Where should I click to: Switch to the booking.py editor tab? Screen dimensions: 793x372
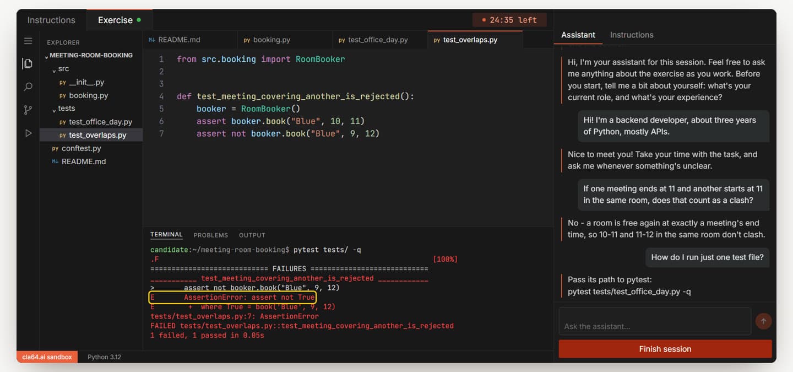(x=285, y=40)
